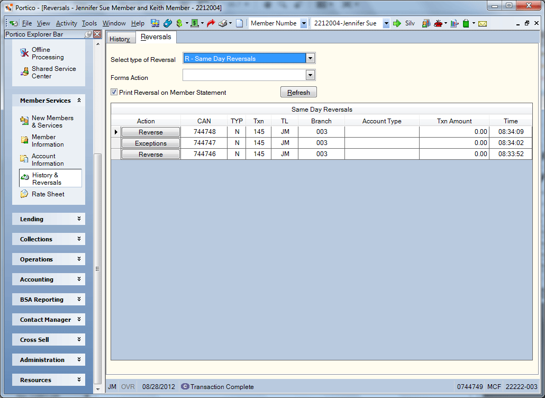Open the Activity menu

click(x=66, y=23)
